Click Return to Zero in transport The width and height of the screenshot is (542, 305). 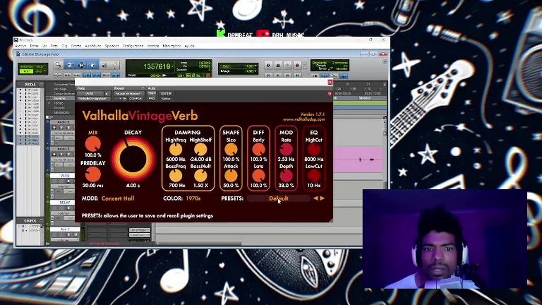pos(268,75)
